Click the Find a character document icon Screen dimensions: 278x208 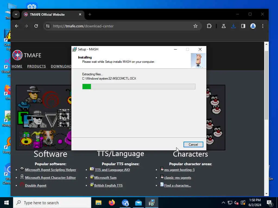(x=162, y=184)
